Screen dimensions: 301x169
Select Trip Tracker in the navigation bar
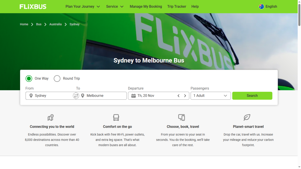click(x=177, y=7)
